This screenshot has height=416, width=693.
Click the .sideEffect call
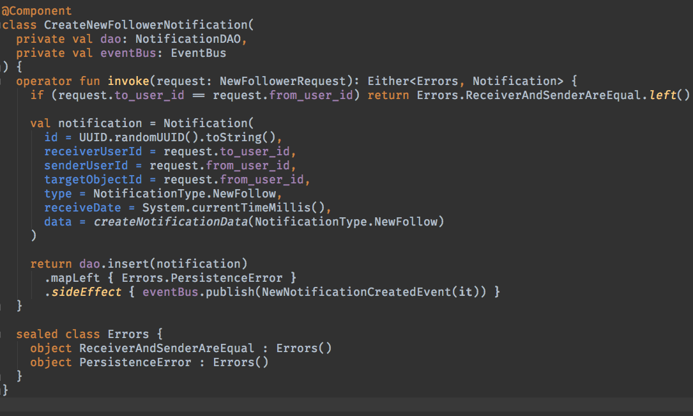(x=82, y=292)
